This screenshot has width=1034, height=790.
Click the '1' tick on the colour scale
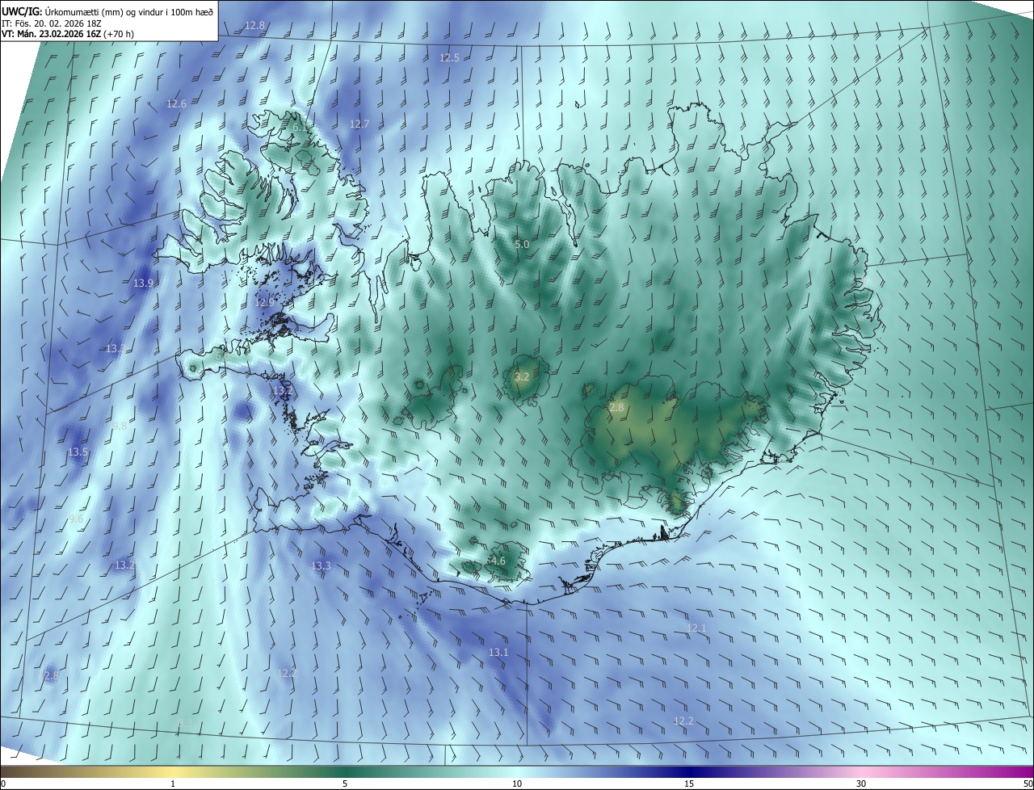(x=174, y=784)
